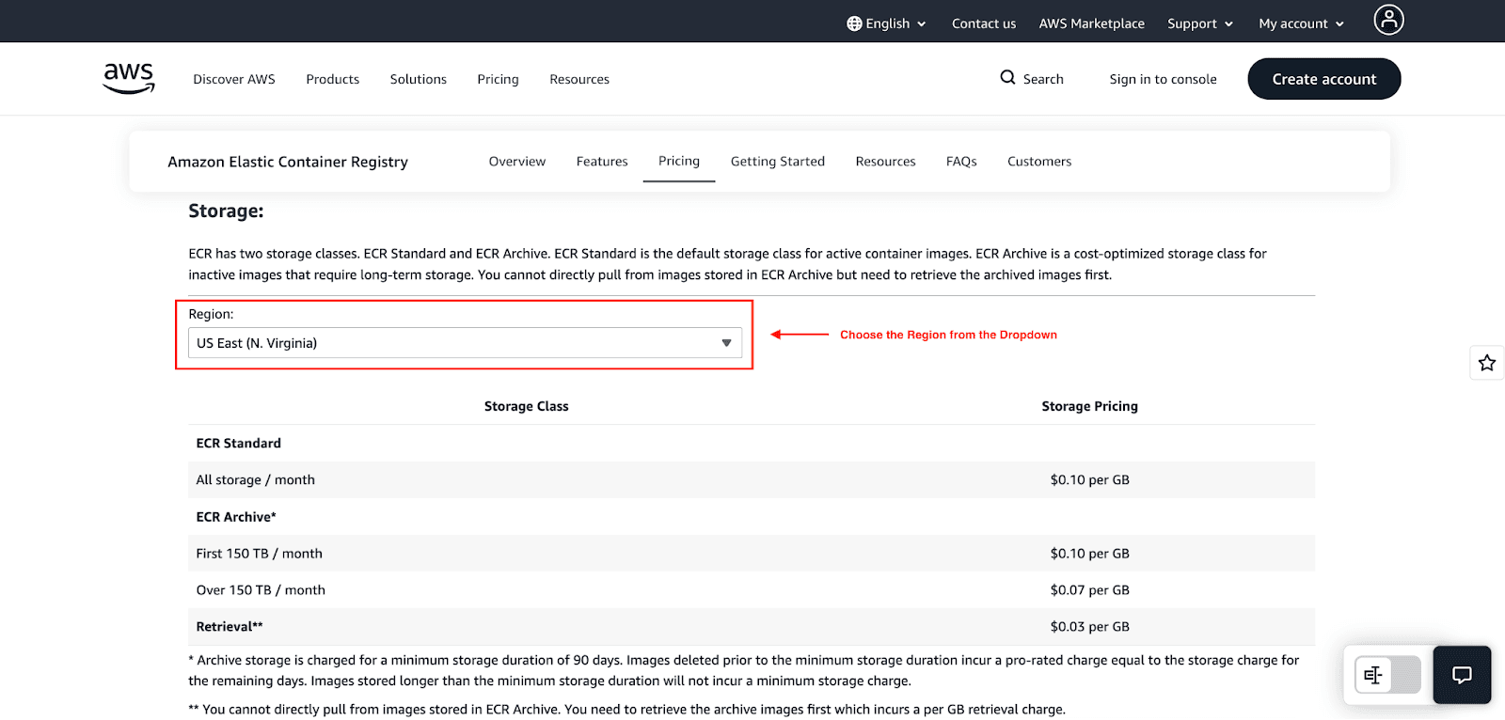
Task: Go to the Getting Started tab
Action: (778, 162)
